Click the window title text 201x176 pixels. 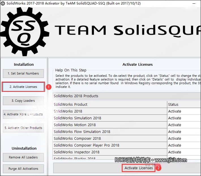[x=74, y=3]
